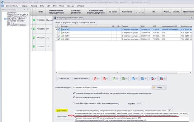Click the document icon in dialog row ОП2
This screenshot has height=122, width=194.
point(62,36)
